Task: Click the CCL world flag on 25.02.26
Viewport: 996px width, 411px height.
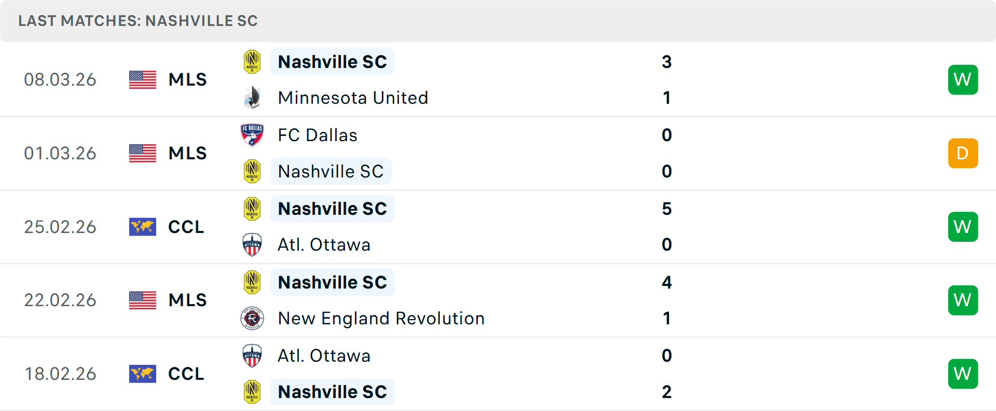Action: (x=143, y=227)
